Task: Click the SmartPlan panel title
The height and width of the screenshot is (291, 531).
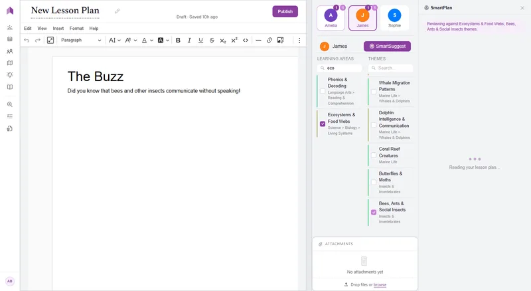Action: pyautogui.click(x=441, y=8)
